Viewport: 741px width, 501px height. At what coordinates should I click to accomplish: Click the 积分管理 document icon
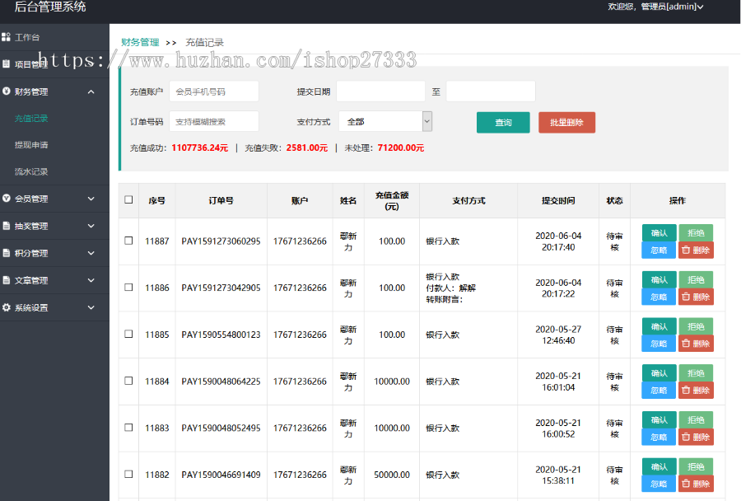point(6,253)
